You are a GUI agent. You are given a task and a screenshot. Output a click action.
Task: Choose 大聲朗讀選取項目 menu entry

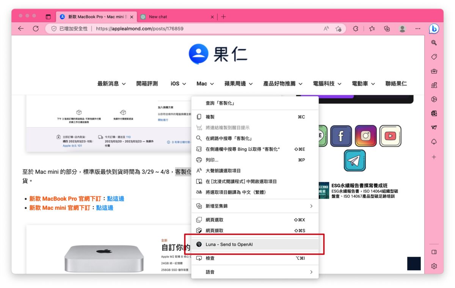tap(255, 171)
